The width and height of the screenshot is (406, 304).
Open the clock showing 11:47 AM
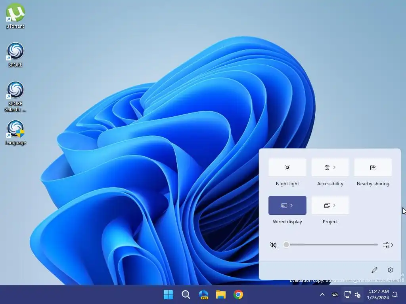pos(378,294)
